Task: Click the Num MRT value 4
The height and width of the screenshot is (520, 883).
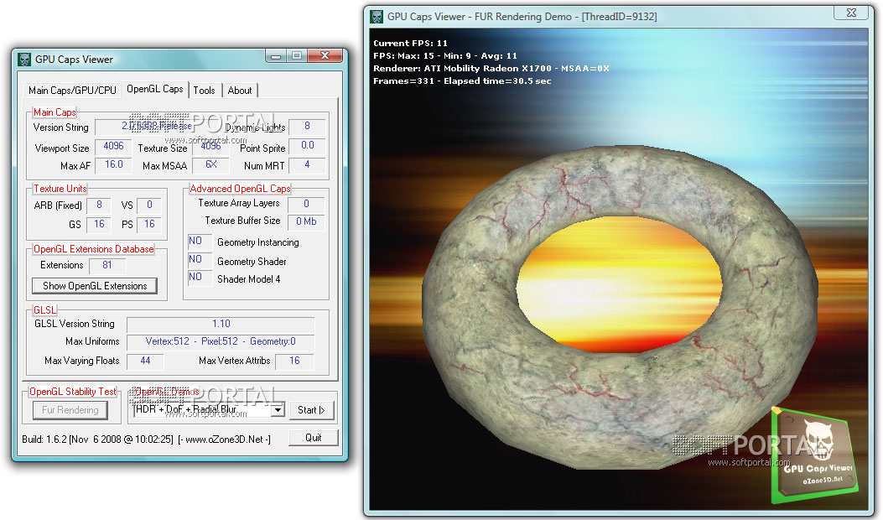Action: pos(307,165)
